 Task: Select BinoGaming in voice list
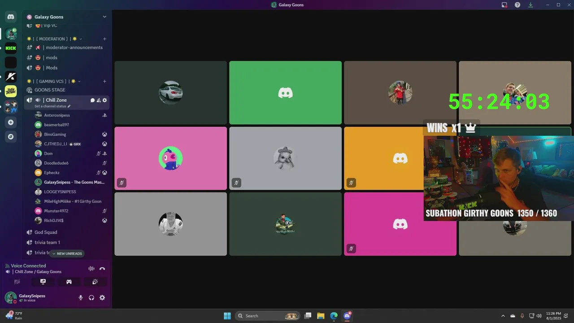click(71, 134)
